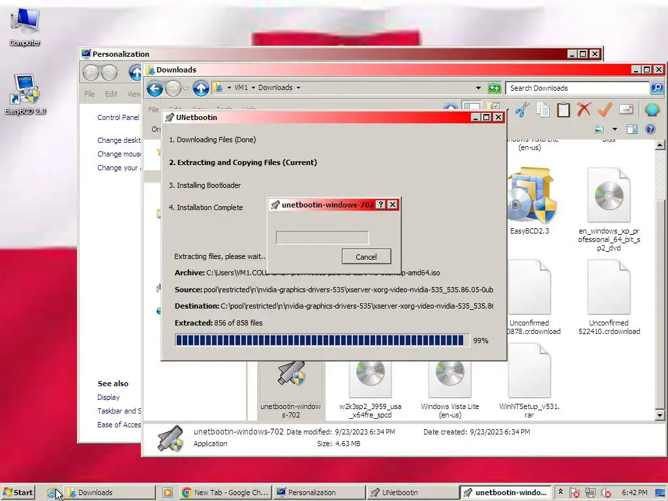Screen dimensions: 668x501
Task: Switch to Downloads taskbar button
Action: (110, 493)
